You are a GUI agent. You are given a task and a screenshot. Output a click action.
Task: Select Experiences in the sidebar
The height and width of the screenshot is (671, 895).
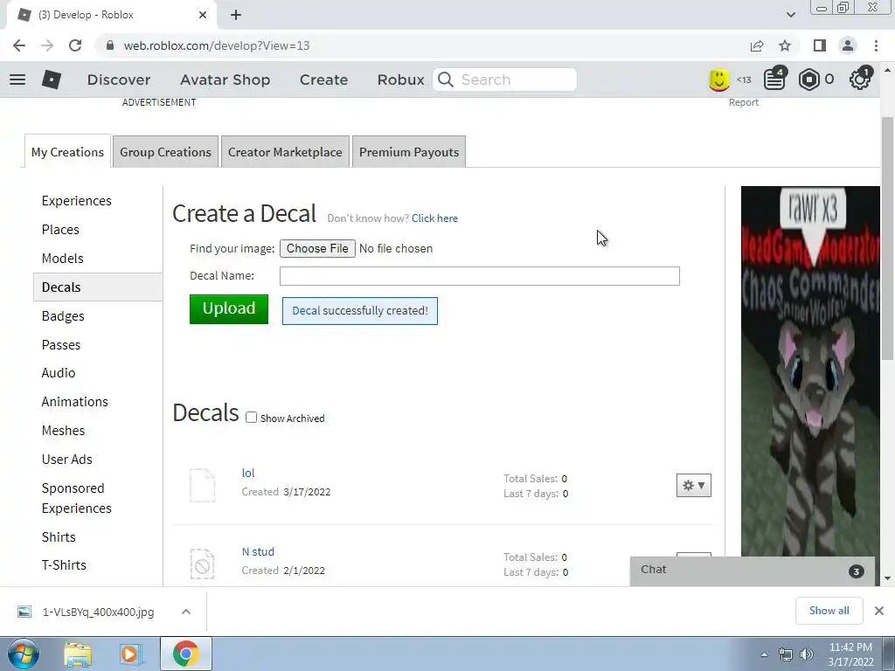point(77,201)
